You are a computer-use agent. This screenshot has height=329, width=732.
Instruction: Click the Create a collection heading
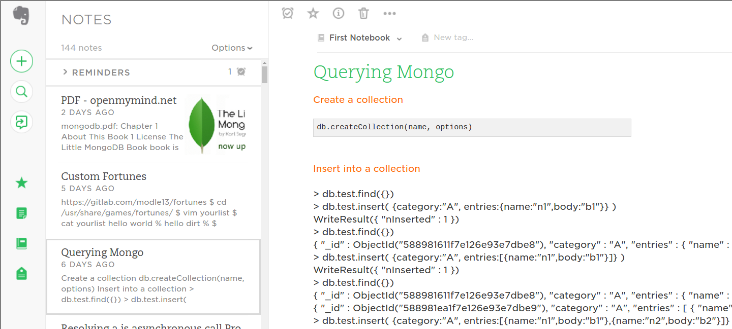pos(358,100)
